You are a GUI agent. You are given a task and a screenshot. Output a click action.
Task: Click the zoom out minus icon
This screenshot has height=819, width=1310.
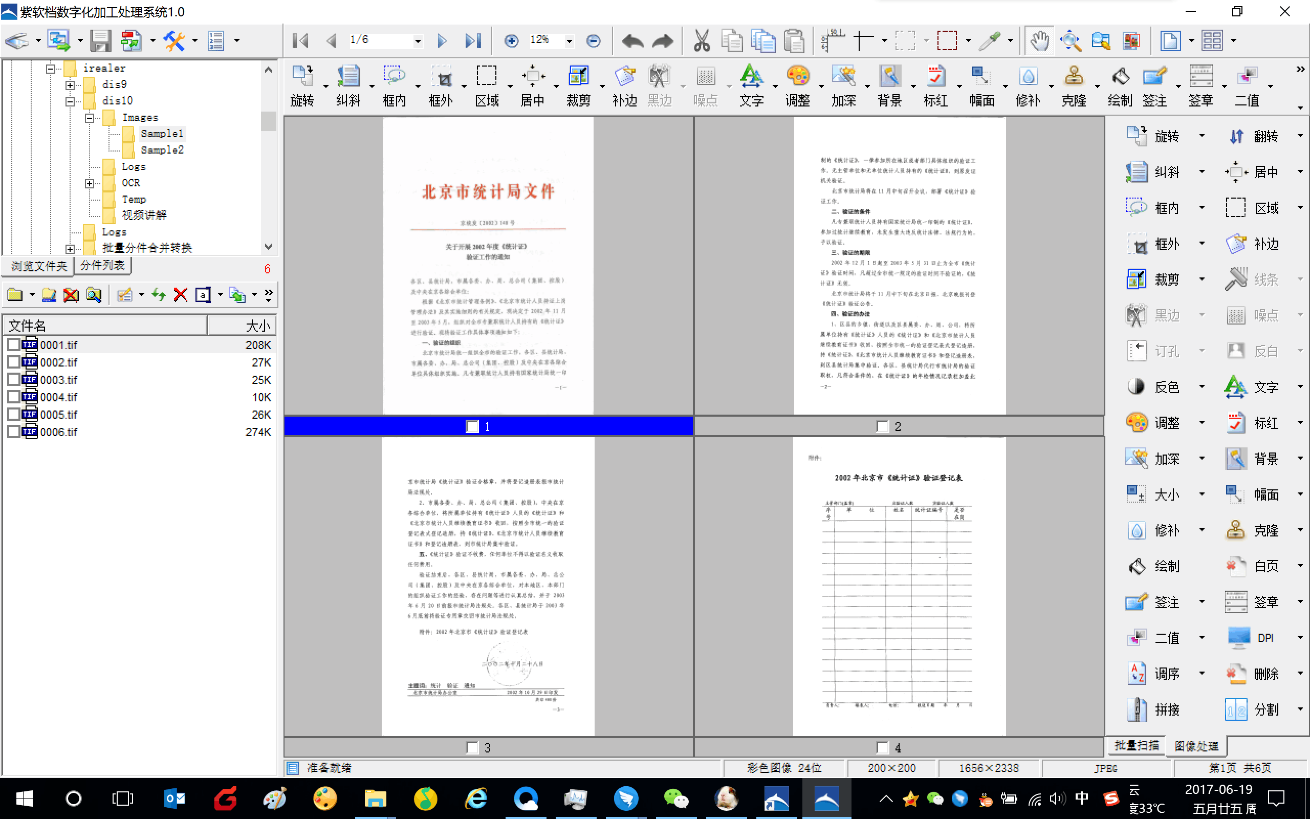tap(593, 40)
